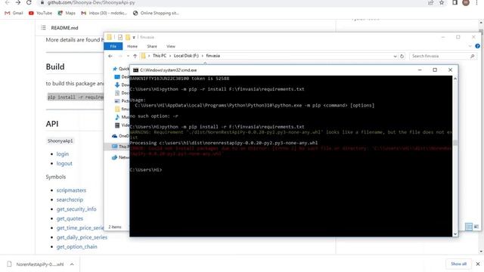Follow the searchscrip link
This screenshot has width=484, height=272.
click(x=70, y=199)
